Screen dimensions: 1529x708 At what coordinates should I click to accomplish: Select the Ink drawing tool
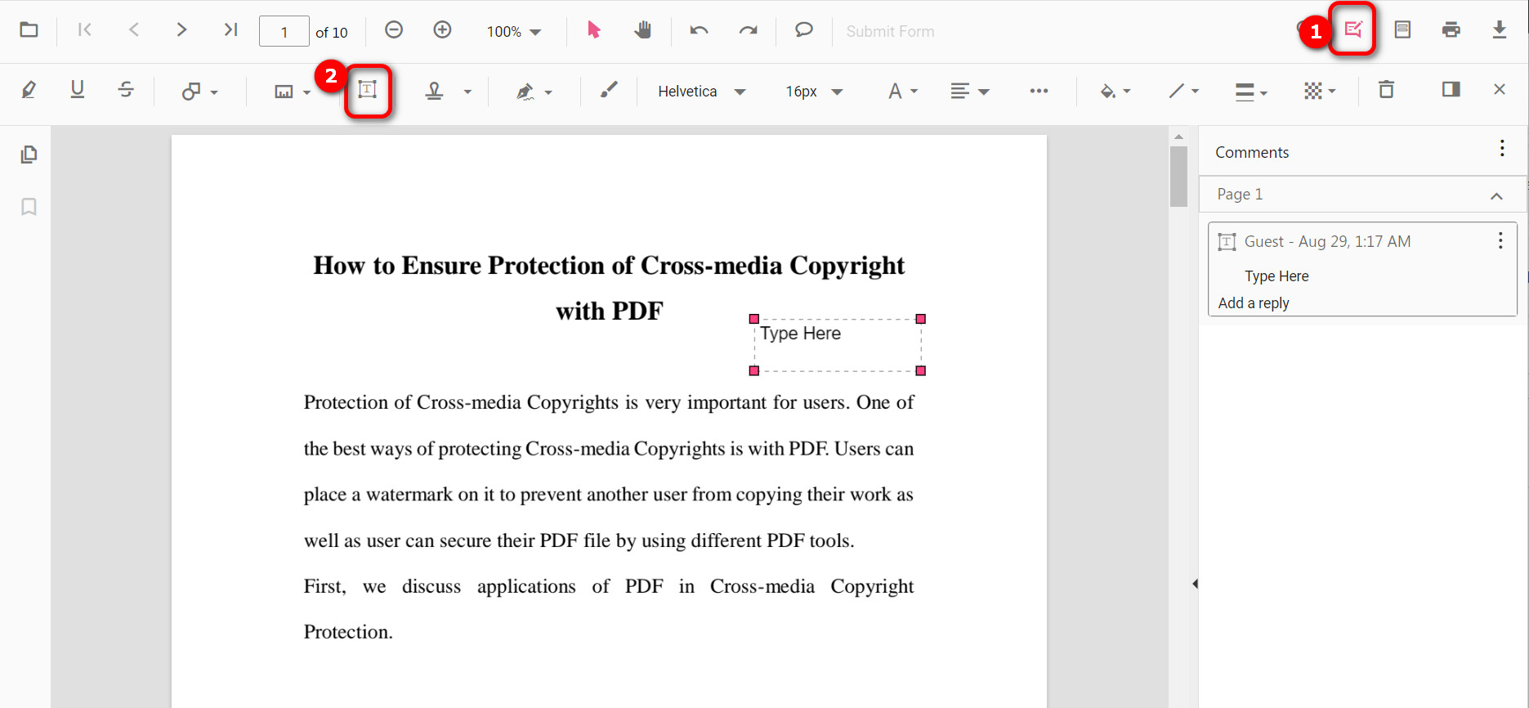608,90
